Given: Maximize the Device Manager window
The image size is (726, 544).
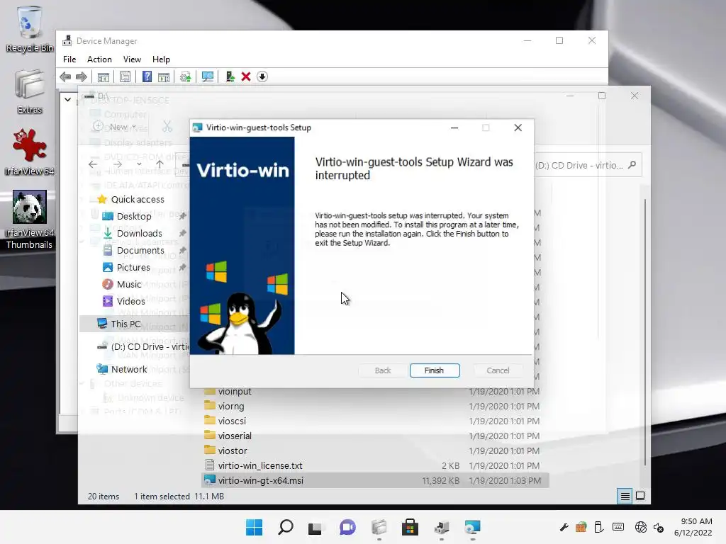Looking at the screenshot, I should (x=559, y=40).
